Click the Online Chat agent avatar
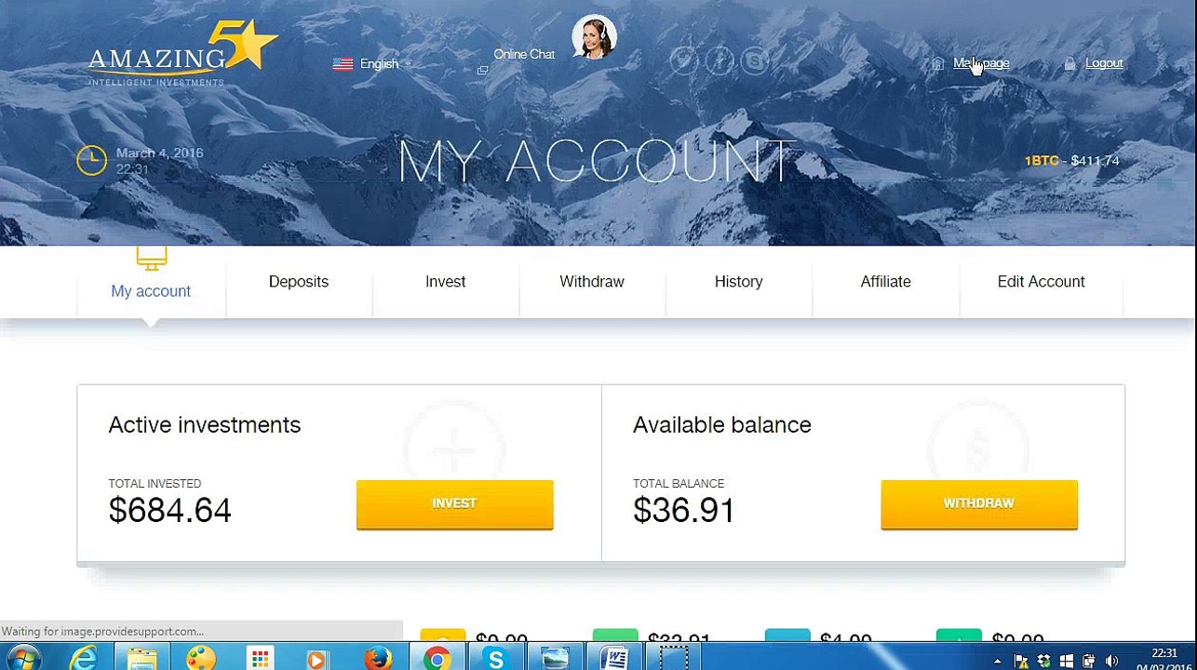Viewport: 1197px width, 670px height. coord(594,37)
